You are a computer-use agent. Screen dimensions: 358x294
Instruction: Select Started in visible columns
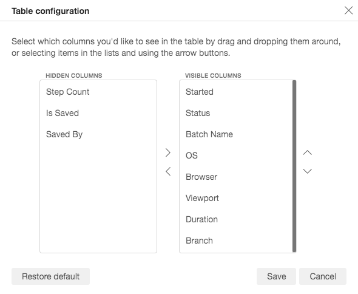pos(236,92)
